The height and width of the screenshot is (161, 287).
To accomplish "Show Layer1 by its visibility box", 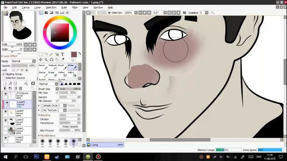I will pyautogui.click(x=6, y=129).
